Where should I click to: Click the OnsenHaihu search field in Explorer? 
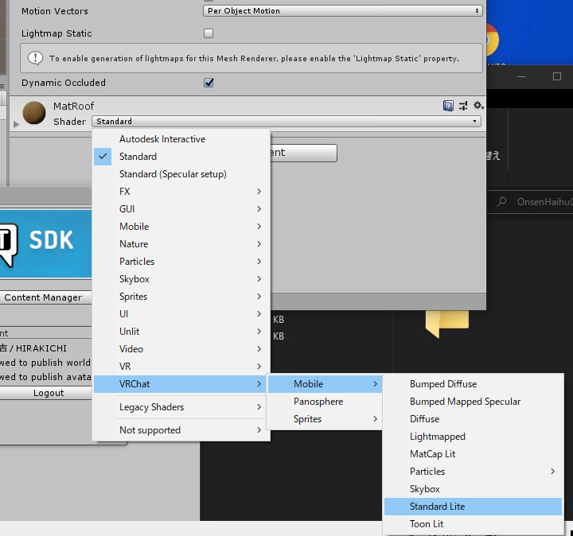coord(544,202)
